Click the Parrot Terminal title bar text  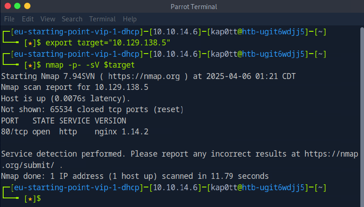tap(193, 6)
